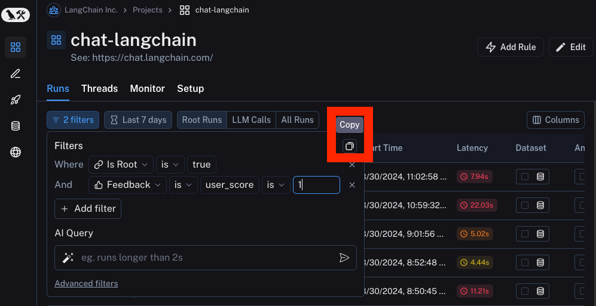Switch to the Monitor tab
The height and width of the screenshot is (306, 596).
tap(147, 88)
